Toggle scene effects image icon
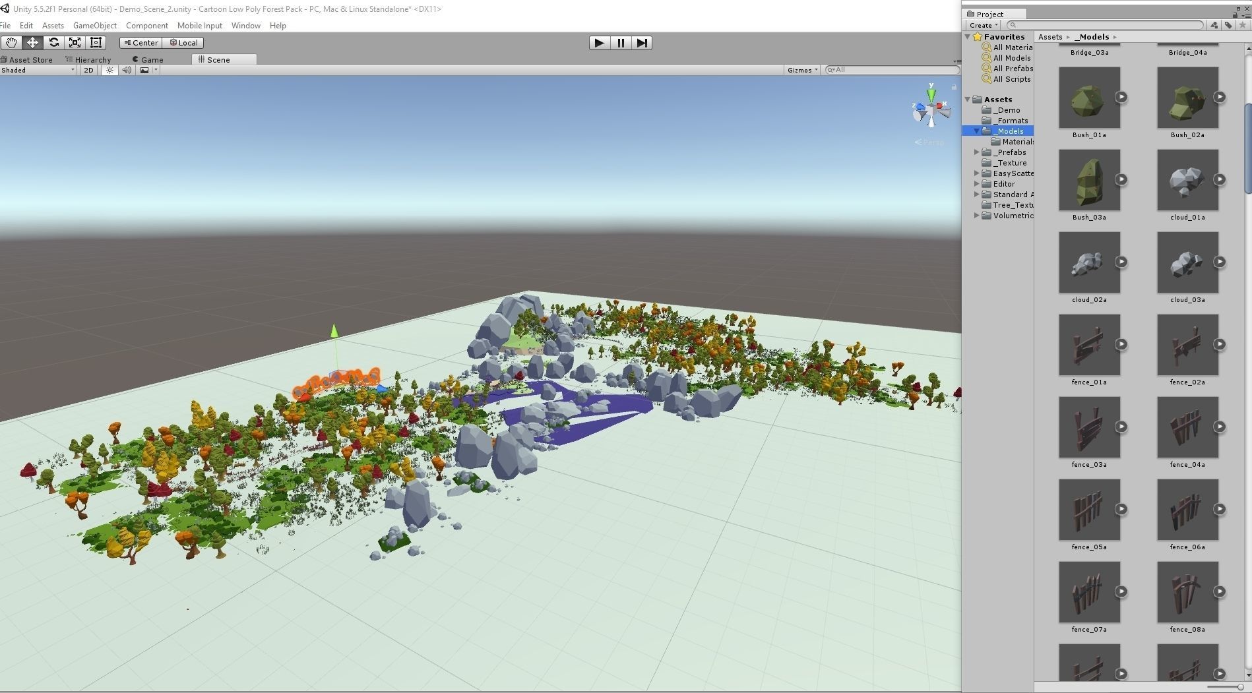Screen dimensions: 1252x693 pyautogui.click(x=144, y=70)
